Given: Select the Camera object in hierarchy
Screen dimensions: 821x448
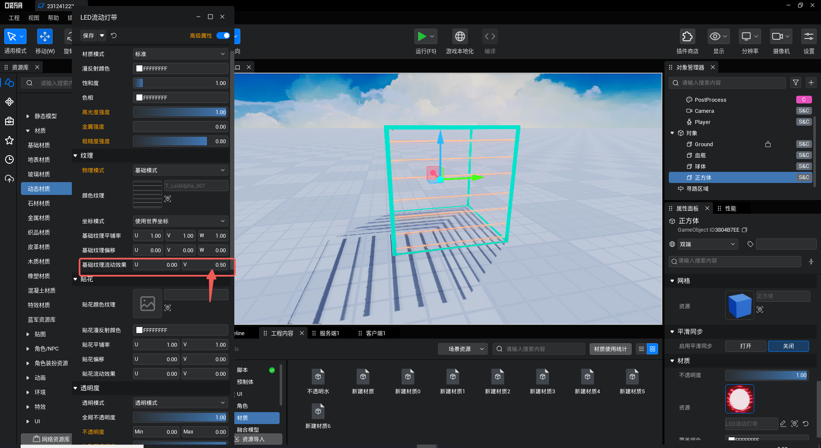Looking at the screenshot, I should (x=704, y=111).
